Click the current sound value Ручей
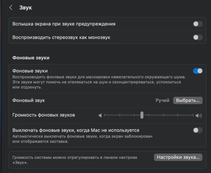The height and width of the screenshot is (173, 211). (162, 100)
